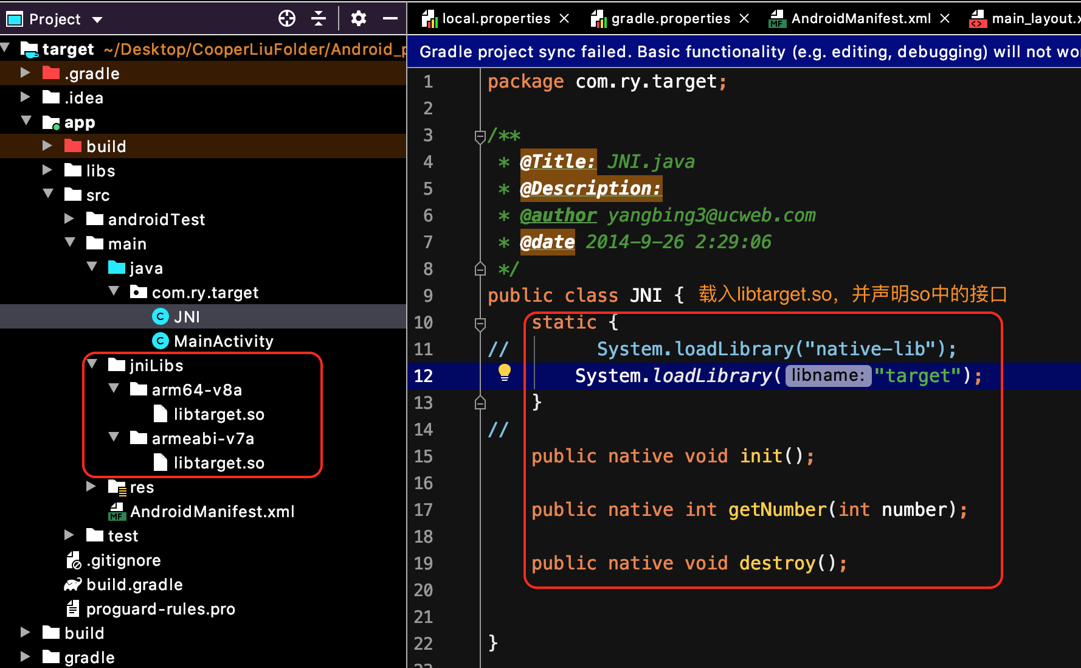The height and width of the screenshot is (668, 1081).
Task: Click the proguard-rules.pro file icon
Action: click(73, 608)
